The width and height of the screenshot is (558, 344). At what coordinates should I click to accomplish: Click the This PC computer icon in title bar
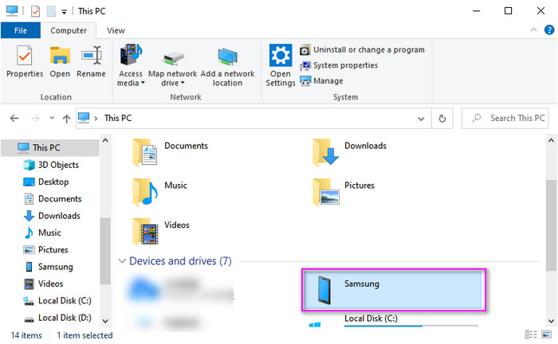point(12,11)
